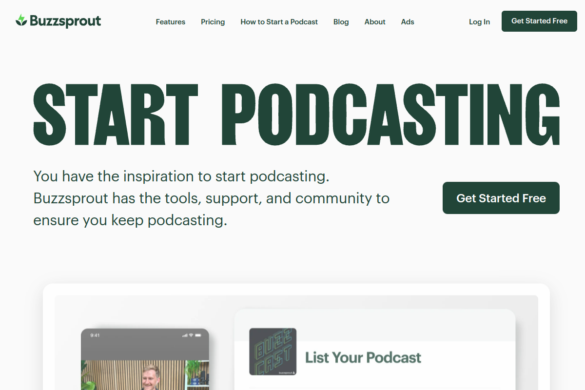
Task: Click the phone mockup video preview
Action: pyautogui.click(x=145, y=359)
